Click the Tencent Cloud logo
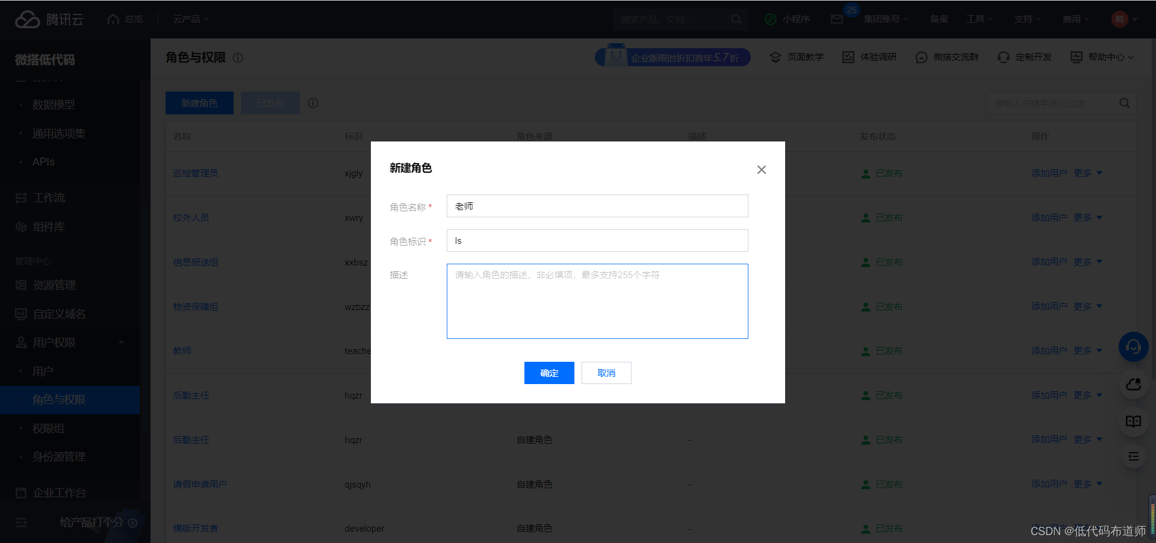1156x543 pixels. 49,19
